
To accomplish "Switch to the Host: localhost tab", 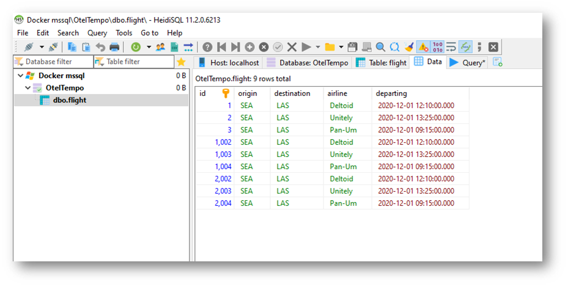I will point(229,63).
